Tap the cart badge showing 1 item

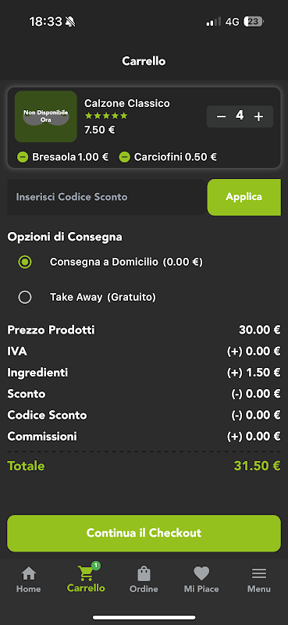pos(95,565)
